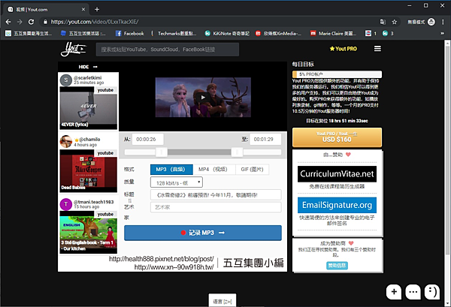Click the video title input field

(216, 195)
